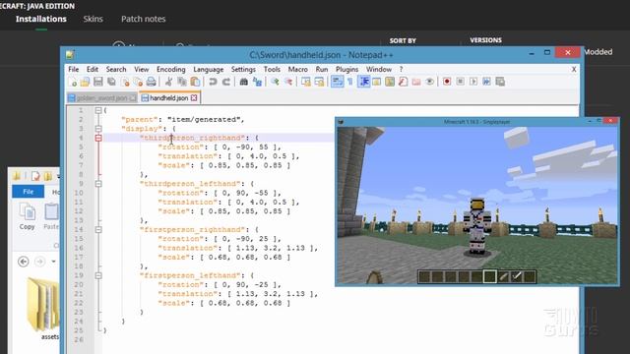The height and width of the screenshot is (354, 630).
Task: Click the "thirdperson_righthand" key text
Action: pos(192,138)
